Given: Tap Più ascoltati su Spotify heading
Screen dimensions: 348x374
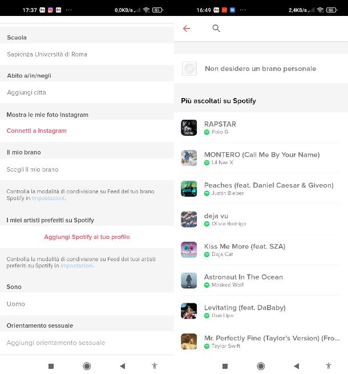Looking at the screenshot, I should point(218,101).
